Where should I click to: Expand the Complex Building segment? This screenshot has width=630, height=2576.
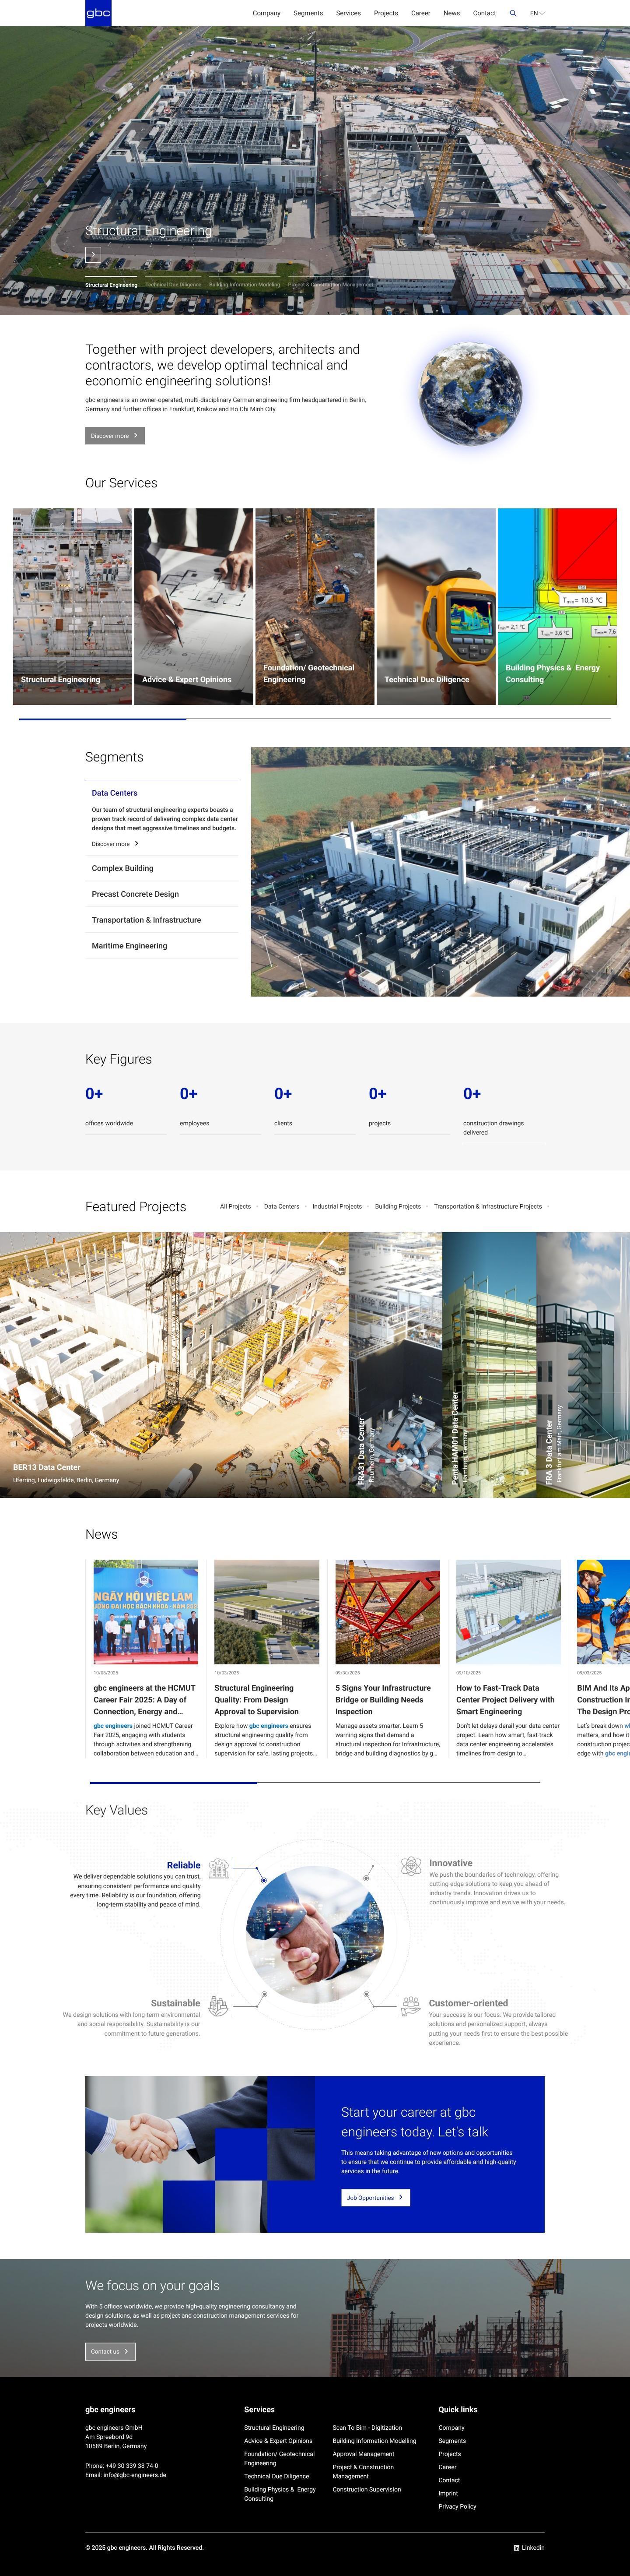[123, 868]
